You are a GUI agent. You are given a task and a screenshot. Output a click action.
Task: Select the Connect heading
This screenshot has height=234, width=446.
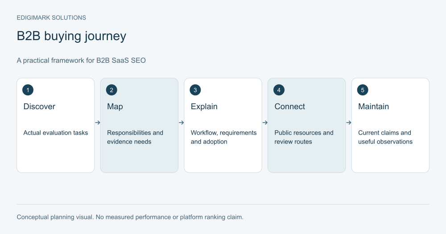(289, 107)
